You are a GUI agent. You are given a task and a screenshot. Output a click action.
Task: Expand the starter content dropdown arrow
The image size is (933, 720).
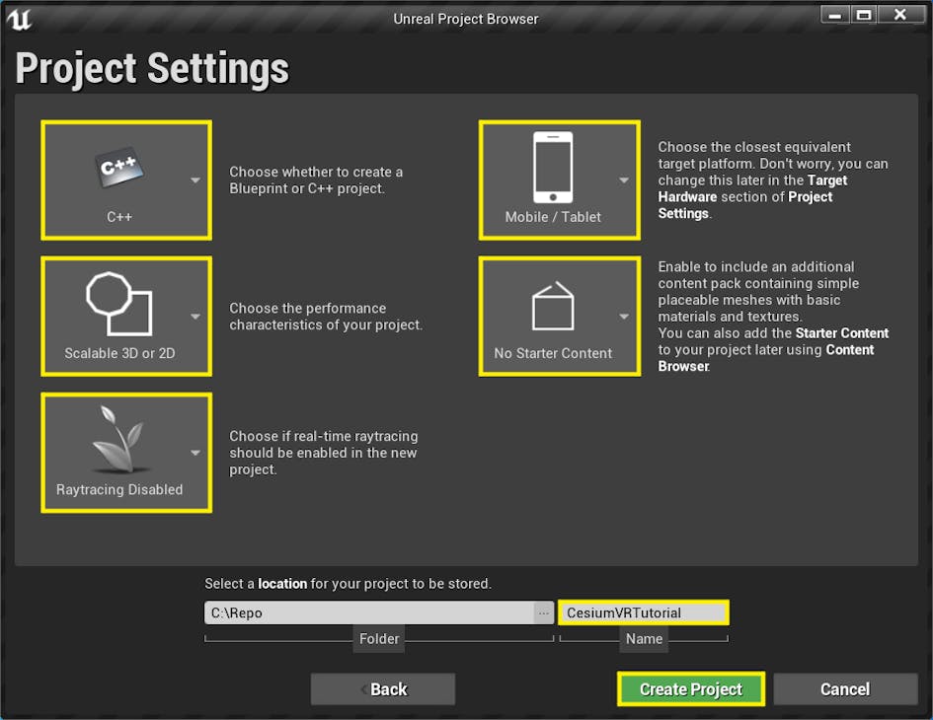pyautogui.click(x=624, y=316)
